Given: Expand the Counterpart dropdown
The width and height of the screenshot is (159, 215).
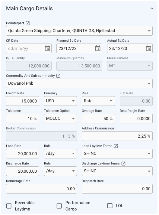Looking at the screenshot, I should [x=79, y=31].
